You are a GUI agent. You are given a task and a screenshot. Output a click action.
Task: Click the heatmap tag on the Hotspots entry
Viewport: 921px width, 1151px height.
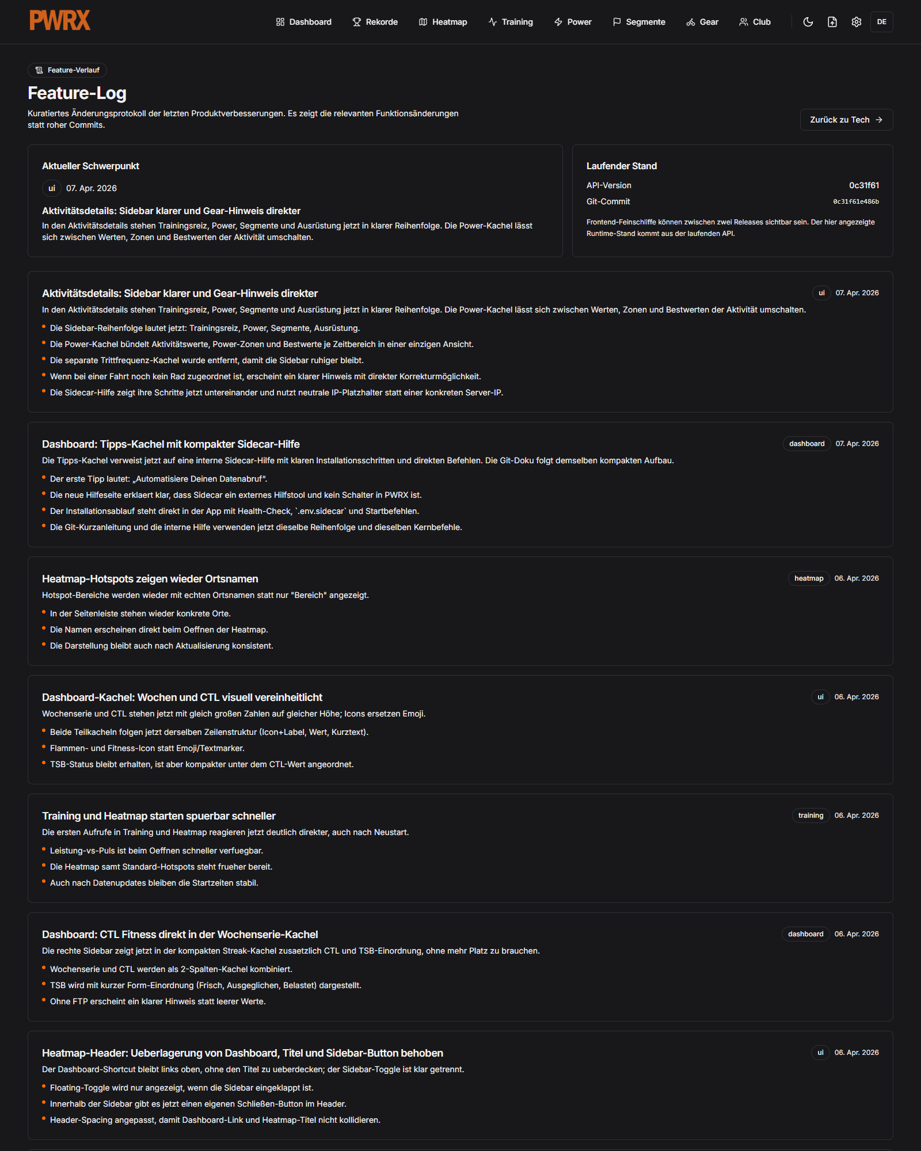click(x=809, y=578)
